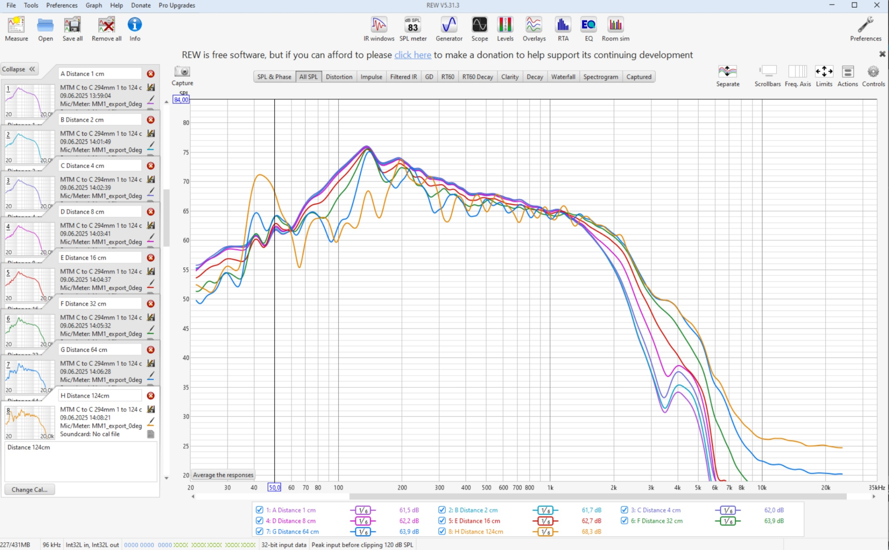Image resolution: width=889 pixels, height=550 pixels.
Task: Uncheck trace 3: C Distance 4 cm
Action: [624, 510]
